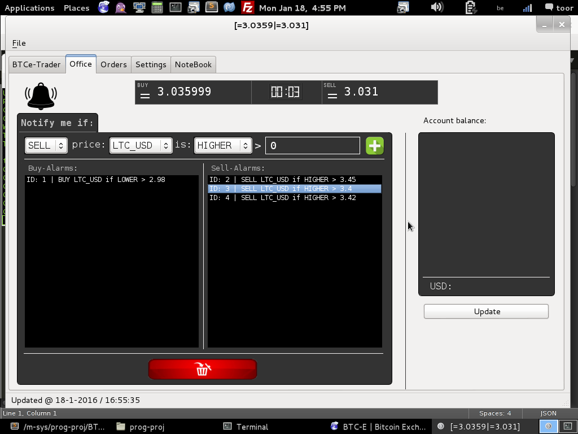This screenshot has height=434, width=578.
Task: Open the Applications menu
Action: pyautogui.click(x=29, y=8)
